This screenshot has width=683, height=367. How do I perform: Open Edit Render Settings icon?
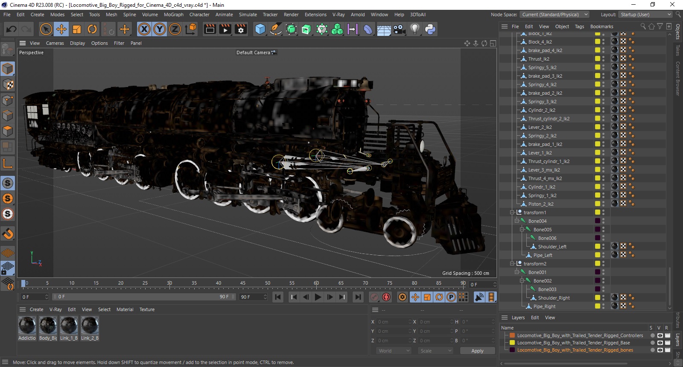(241, 29)
